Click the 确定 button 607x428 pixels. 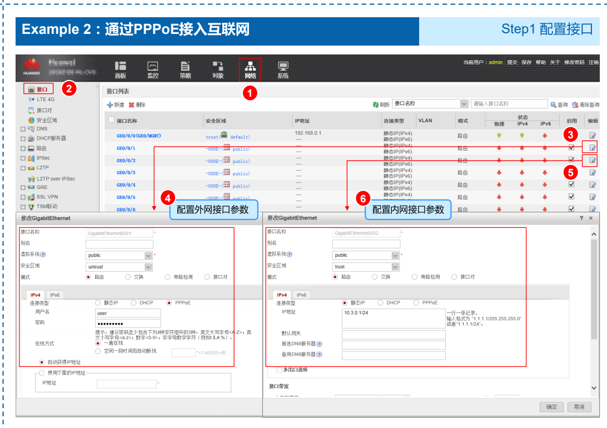[x=551, y=407]
